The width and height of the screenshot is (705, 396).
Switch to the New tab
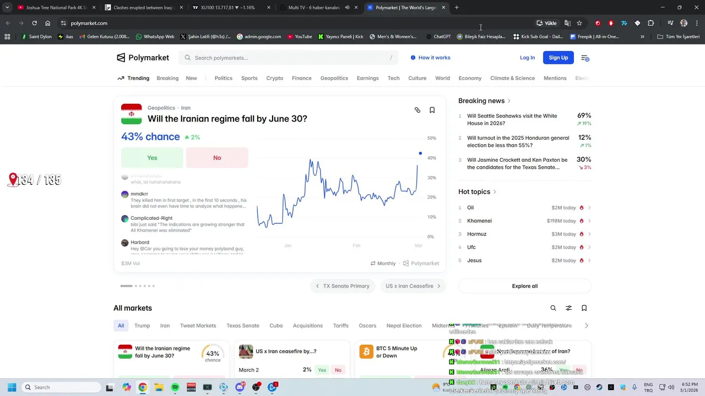(191, 78)
